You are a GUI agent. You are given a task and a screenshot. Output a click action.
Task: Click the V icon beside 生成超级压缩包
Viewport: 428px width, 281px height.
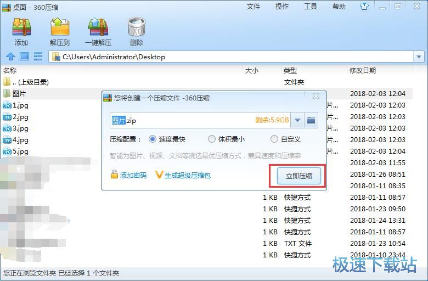point(159,175)
